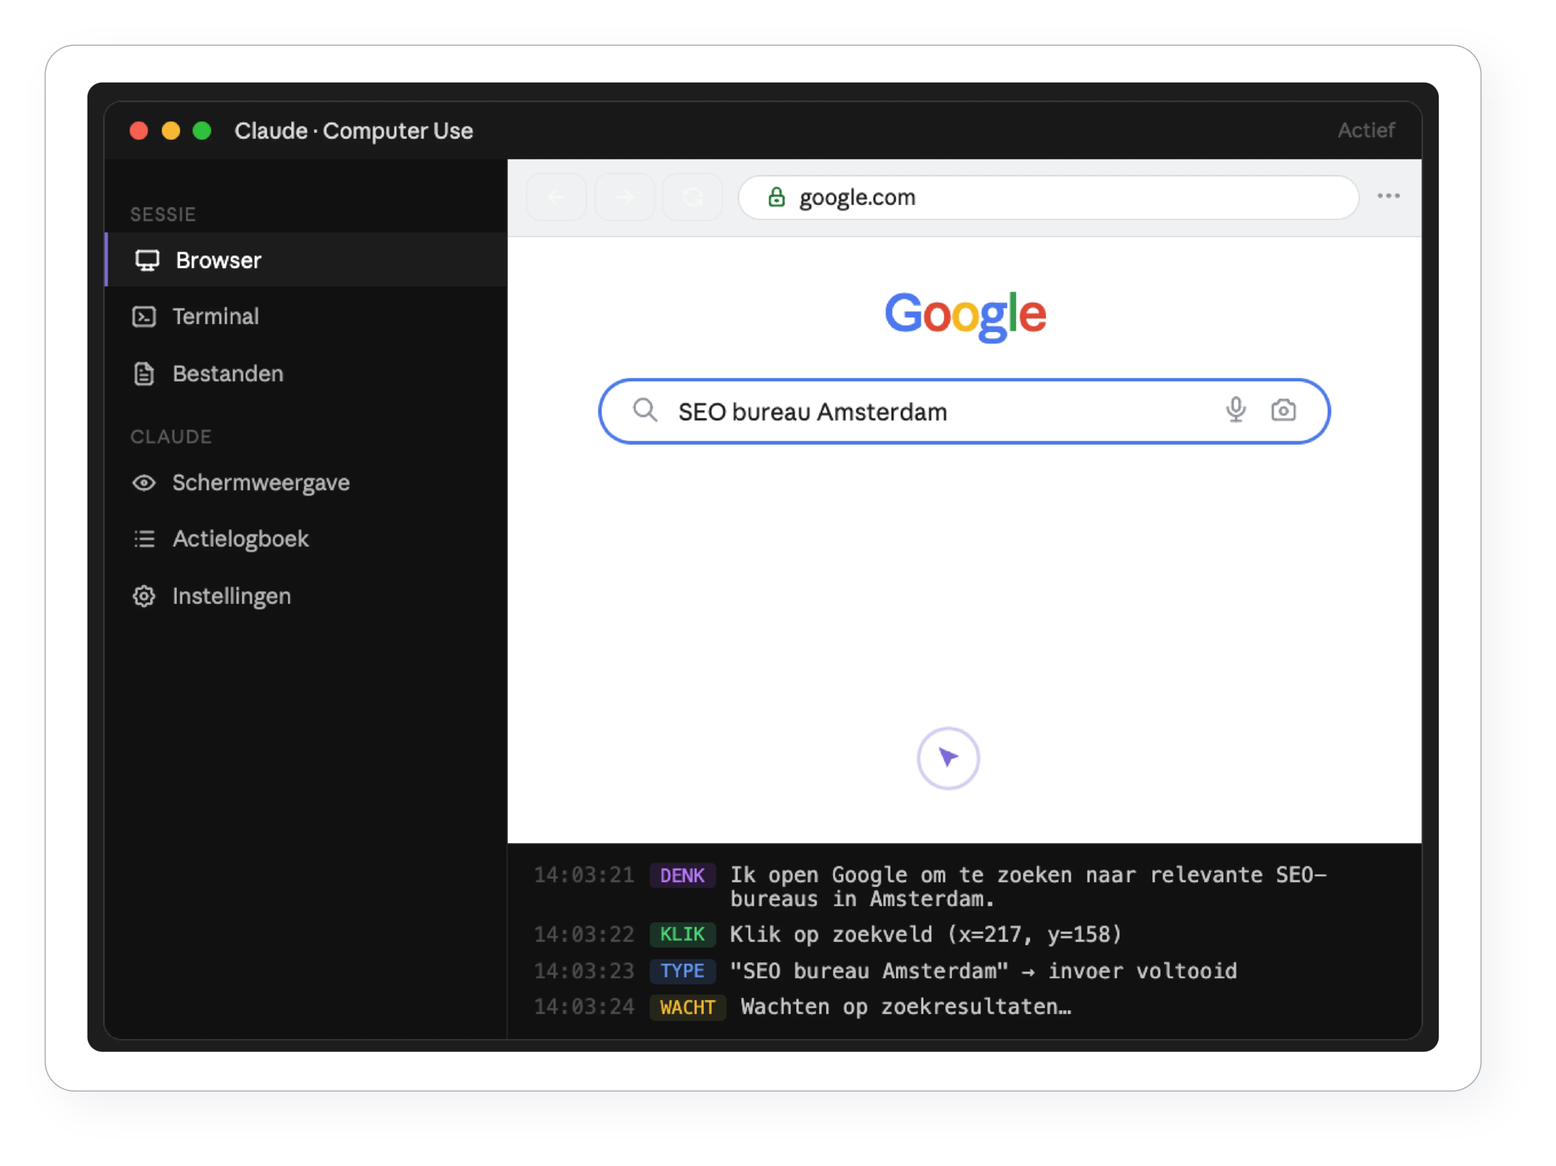Click the green macOS window button
Image resolution: width=1556 pixels, height=1166 pixels.
pyautogui.click(x=202, y=131)
